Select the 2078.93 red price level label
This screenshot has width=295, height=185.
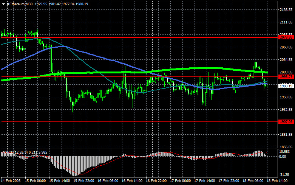286,37
